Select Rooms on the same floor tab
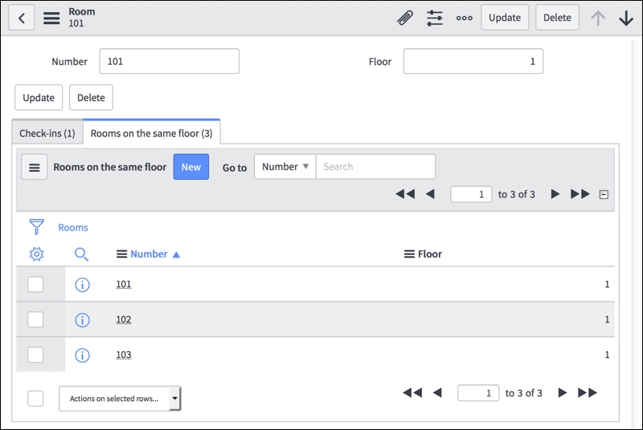Image resolution: width=643 pixels, height=430 pixels. coord(151,133)
